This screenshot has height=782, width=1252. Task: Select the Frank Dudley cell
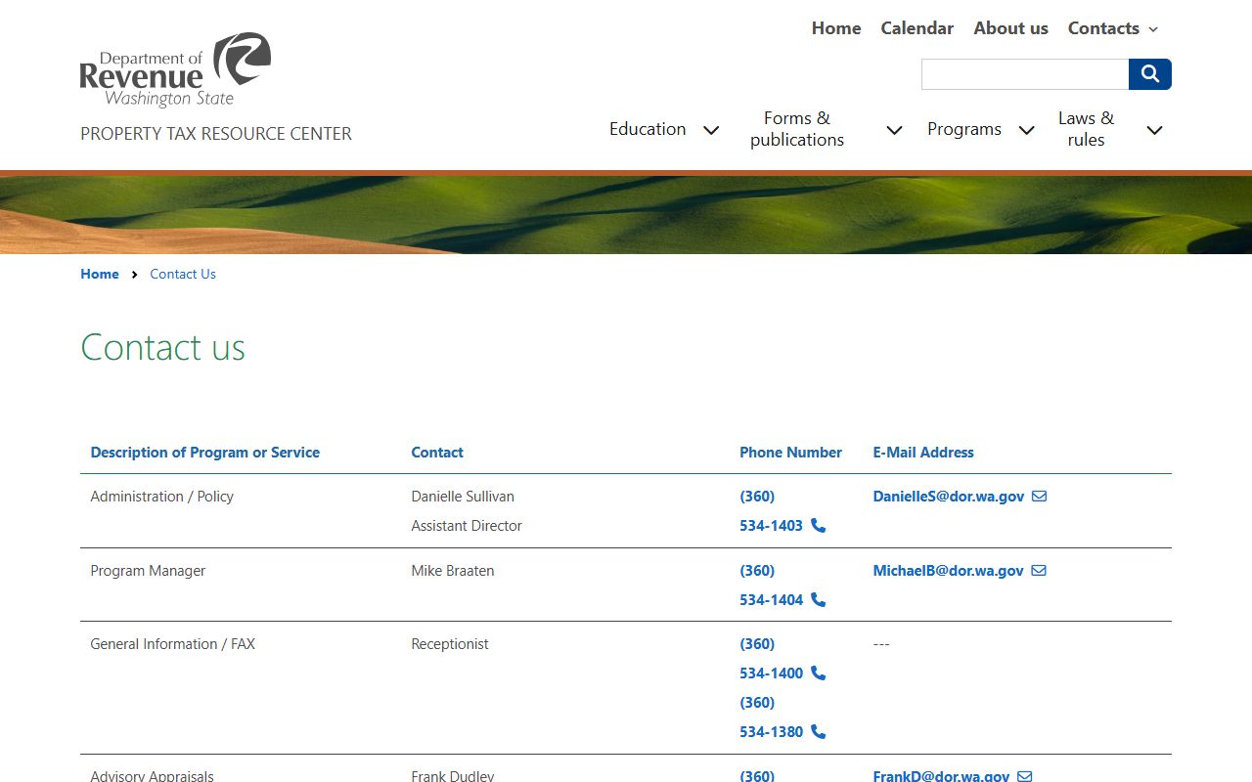pyautogui.click(x=453, y=776)
